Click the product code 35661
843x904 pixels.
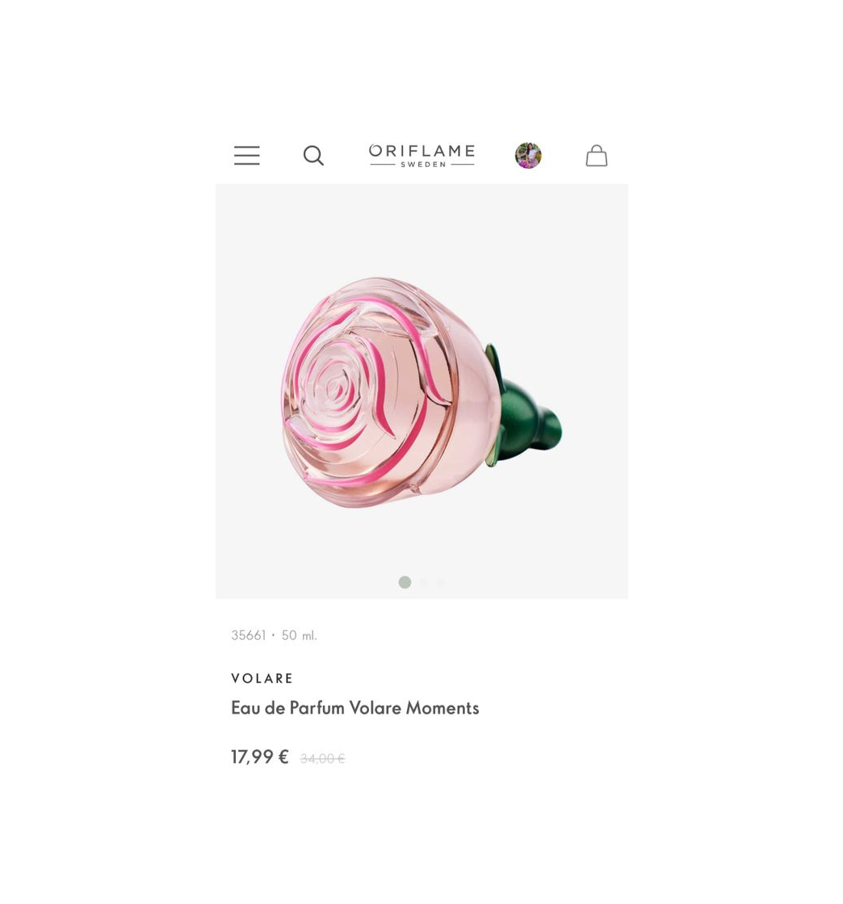(x=249, y=635)
